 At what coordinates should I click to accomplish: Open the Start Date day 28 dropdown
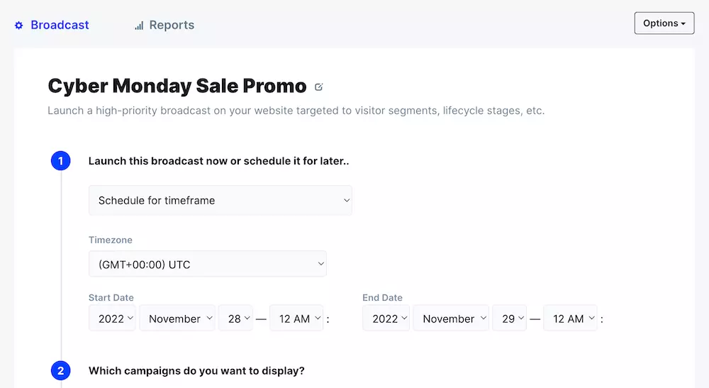236,318
